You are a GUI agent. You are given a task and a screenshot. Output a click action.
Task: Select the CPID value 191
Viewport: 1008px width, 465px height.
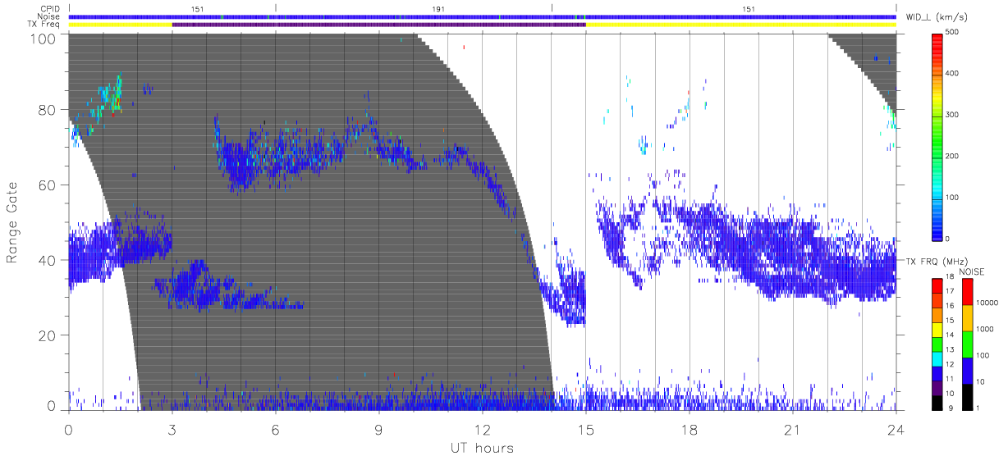pyautogui.click(x=439, y=8)
